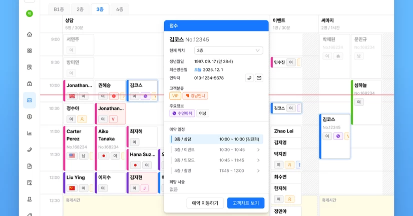
Task: Open the plain document icon in sidebar
Action: (x=30, y=166)
